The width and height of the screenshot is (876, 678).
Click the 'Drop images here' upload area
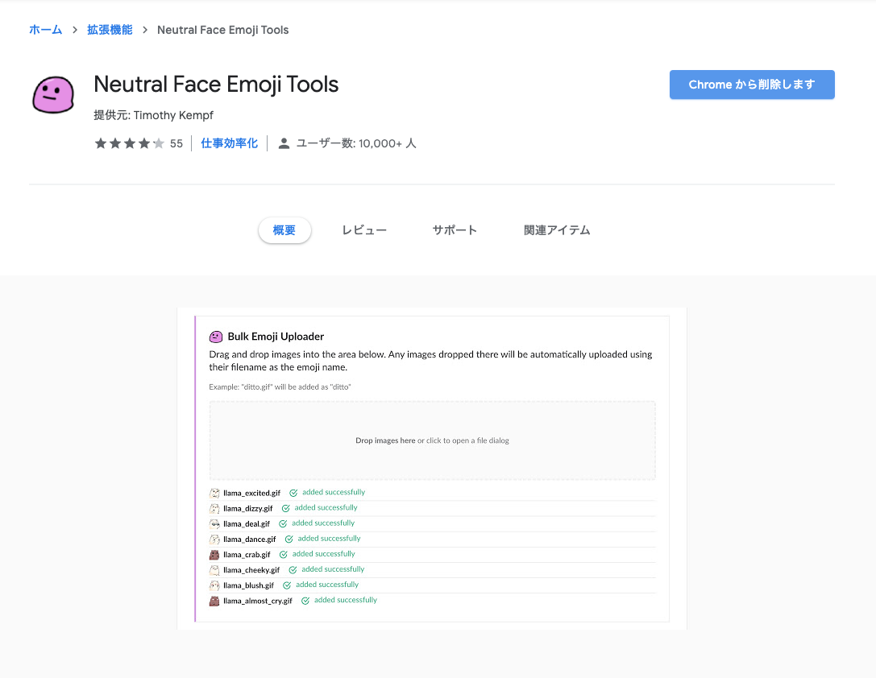point(433,440)
